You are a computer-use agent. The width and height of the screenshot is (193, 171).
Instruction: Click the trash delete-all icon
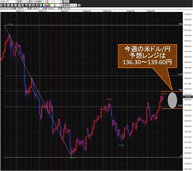point(37,5)
